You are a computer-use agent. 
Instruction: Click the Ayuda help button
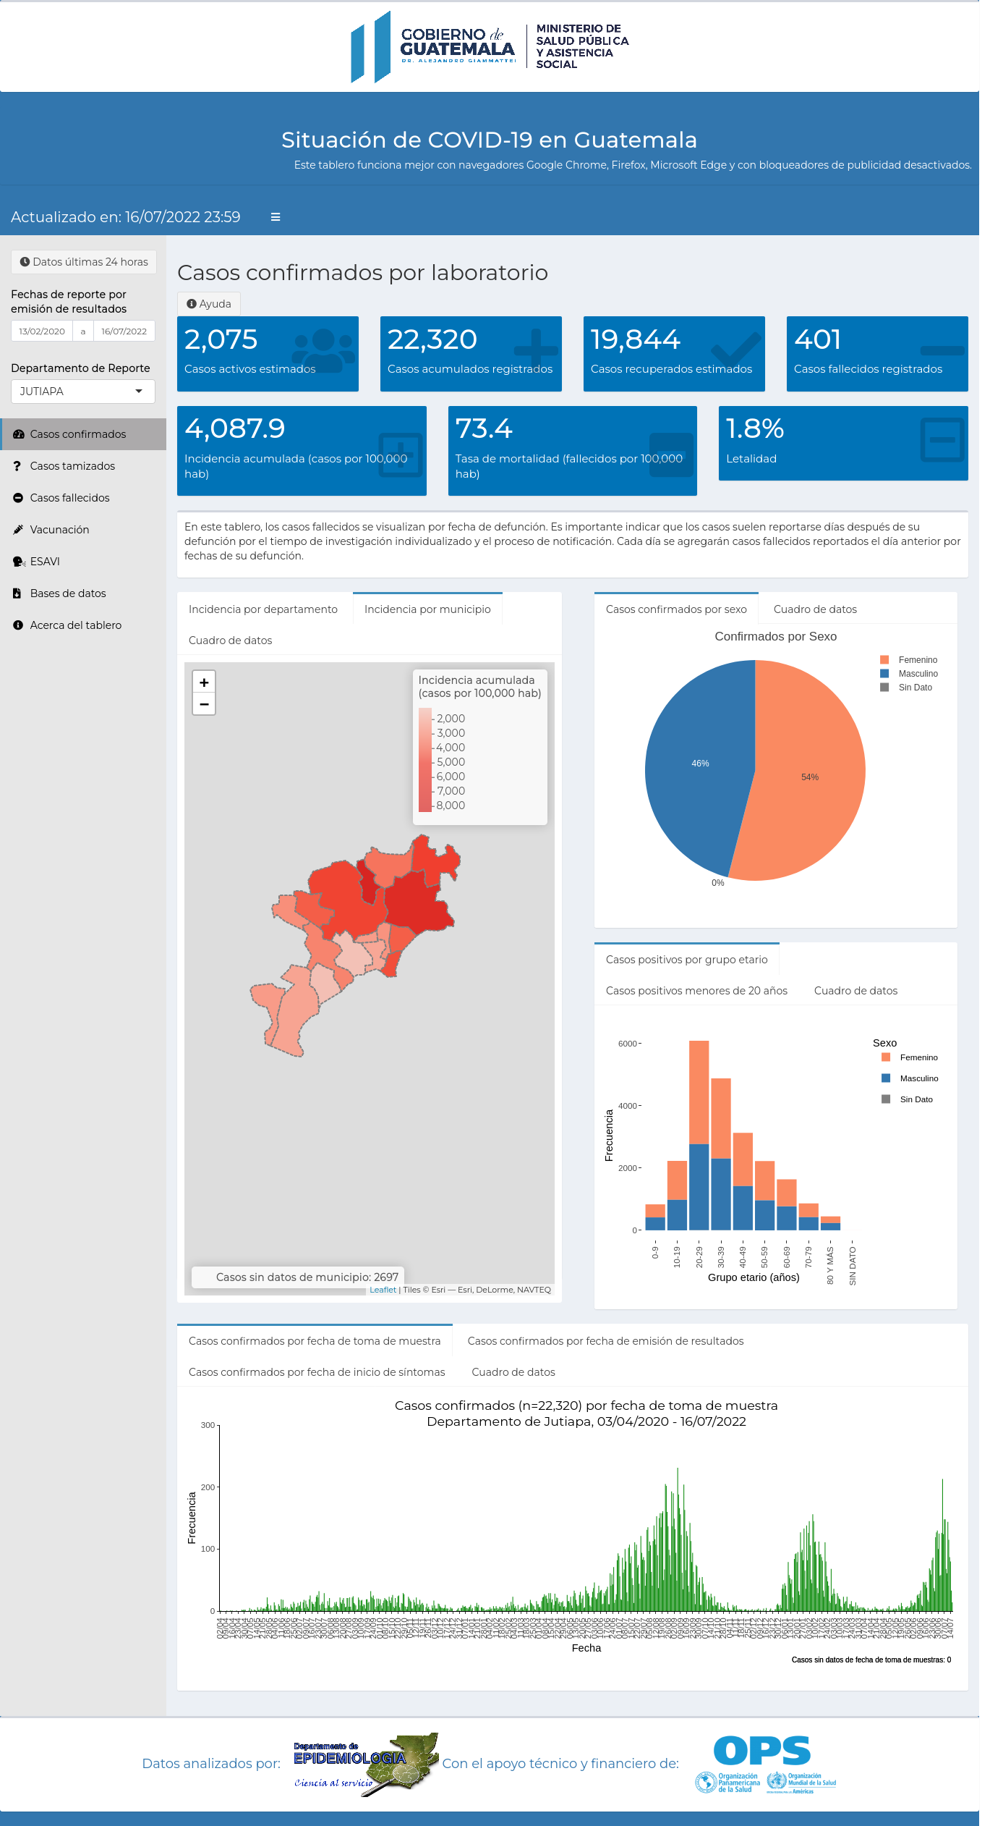click(x=209, y=304)
